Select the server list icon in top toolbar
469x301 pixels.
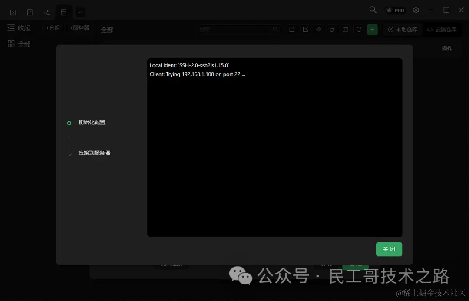(64, 12)
